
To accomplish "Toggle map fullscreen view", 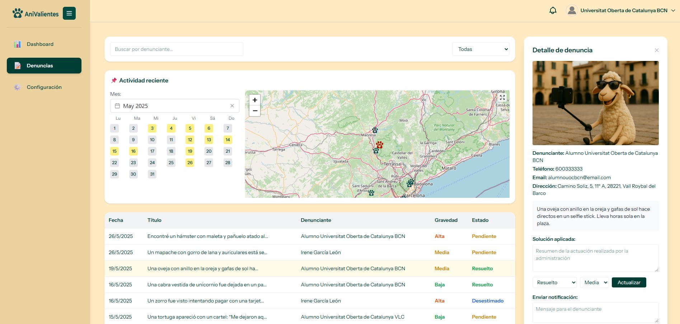I will (502, 97).
